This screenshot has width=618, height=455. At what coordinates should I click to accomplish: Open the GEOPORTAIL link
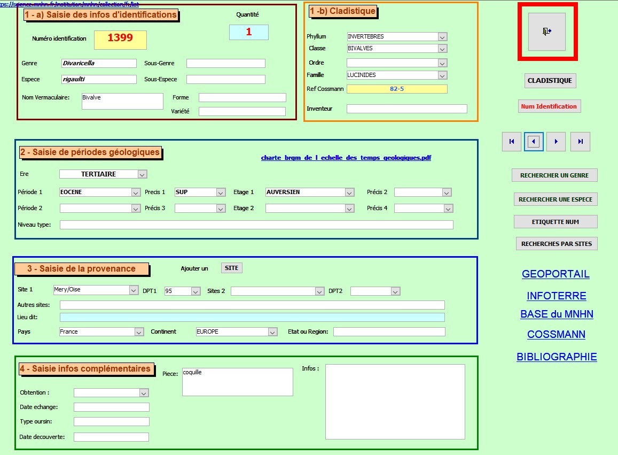coord(556,274)
